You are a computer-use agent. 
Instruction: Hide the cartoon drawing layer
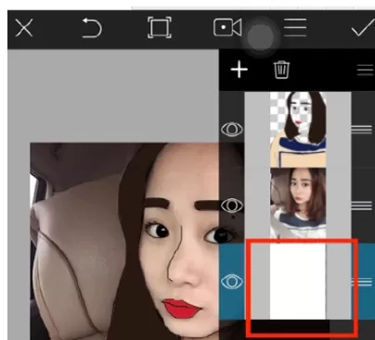click(x=232, y=129)
